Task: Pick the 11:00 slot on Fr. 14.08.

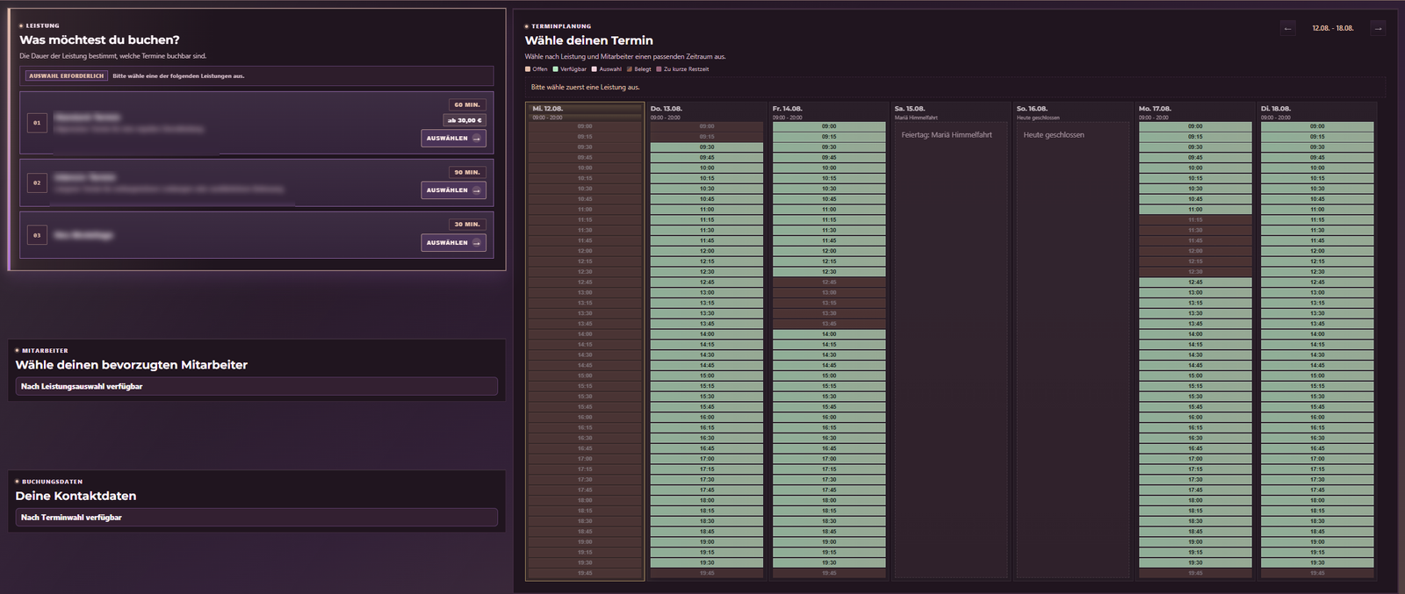Action: pos(829,210)
